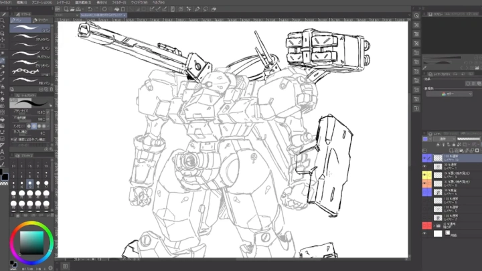This screenshot has height=271, width=482.
Task: Select the text tool 'A'
Action: click(3, 151)
